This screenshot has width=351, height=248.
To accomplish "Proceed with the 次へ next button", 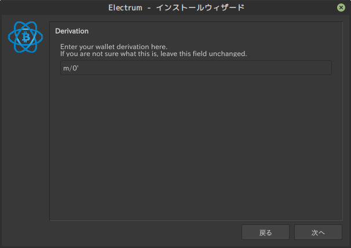I will pyautogui.click(x=318, y=232).
